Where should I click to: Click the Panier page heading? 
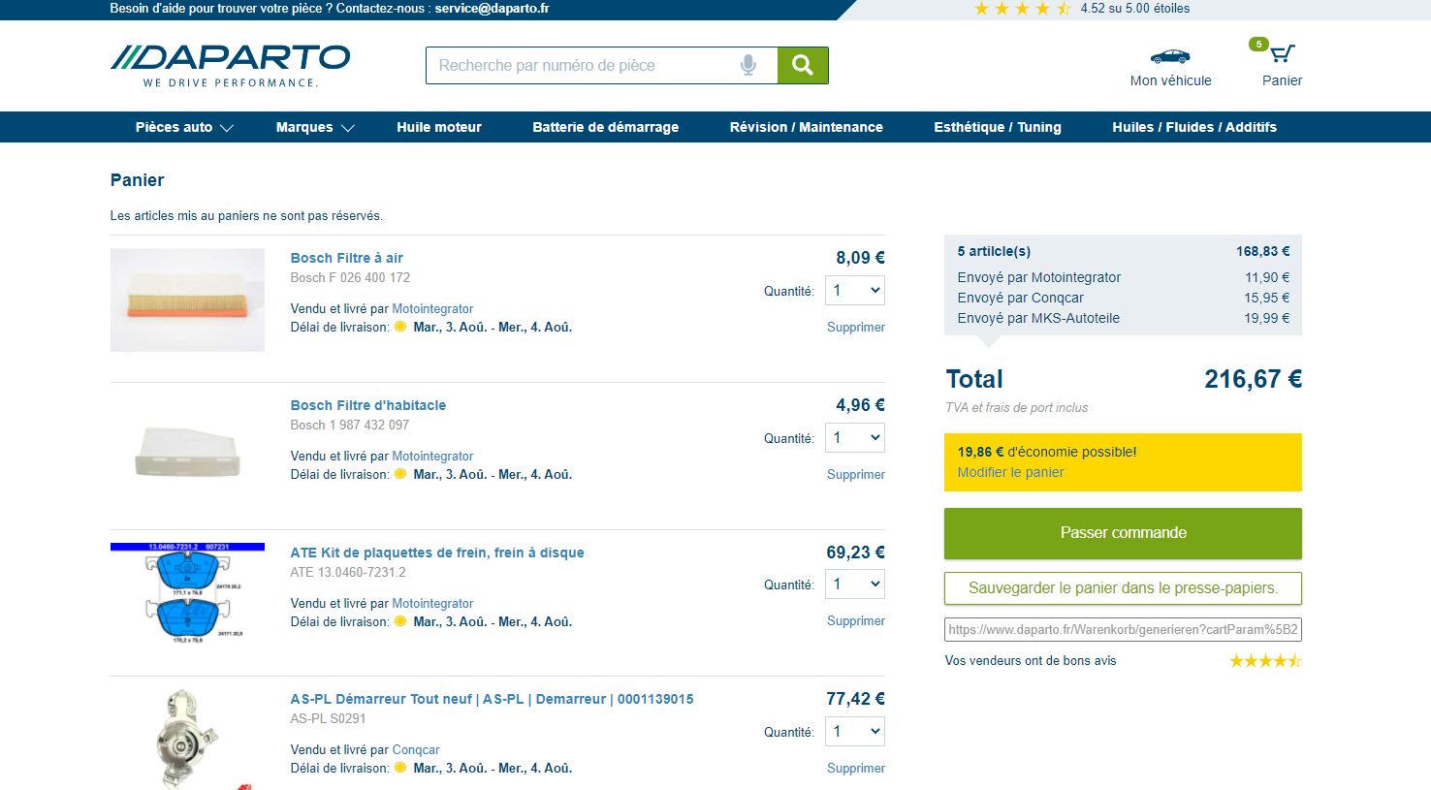click(138, 180)
